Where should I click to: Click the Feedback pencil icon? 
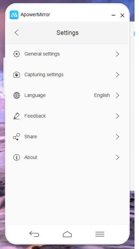(x=16, y=116)
